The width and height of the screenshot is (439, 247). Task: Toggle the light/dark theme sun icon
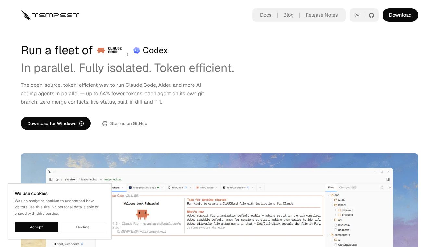tap(357, 15)
